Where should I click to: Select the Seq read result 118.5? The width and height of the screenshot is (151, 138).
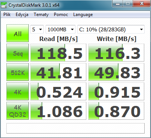pyautogui.click(x=58, y=53)
